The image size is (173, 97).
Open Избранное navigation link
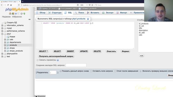point(17,17)
